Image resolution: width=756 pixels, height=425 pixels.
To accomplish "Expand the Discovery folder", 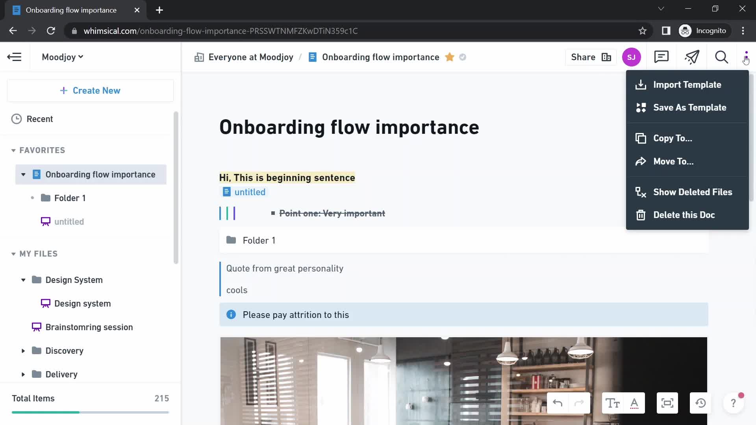I will click(x=23, y=350).
